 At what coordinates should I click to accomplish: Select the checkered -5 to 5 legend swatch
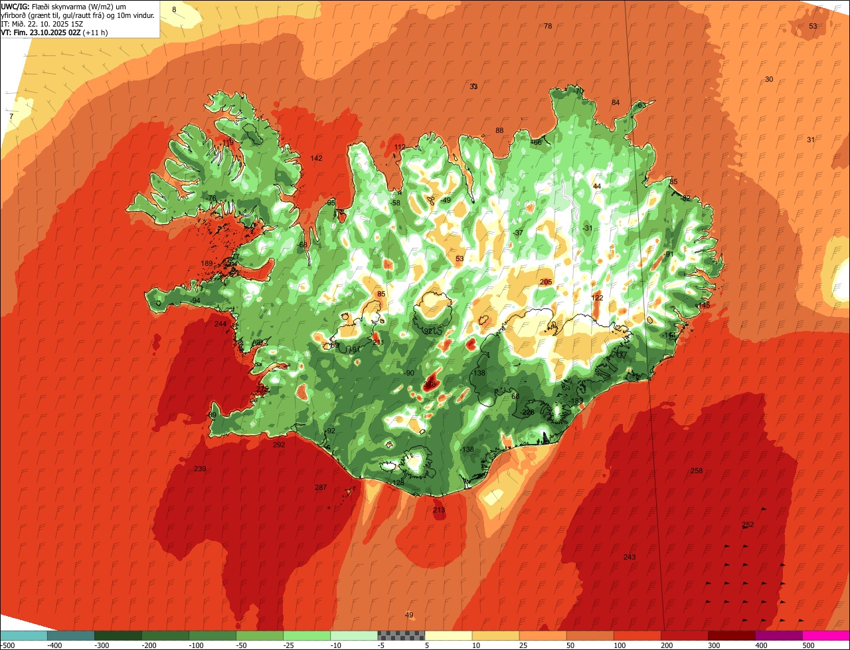click(x=401, y=635)
